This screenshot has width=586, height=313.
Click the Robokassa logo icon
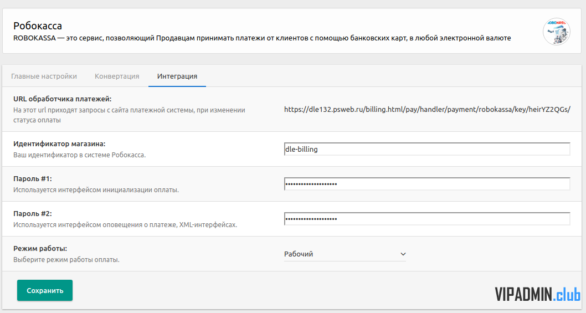[557, 32]
